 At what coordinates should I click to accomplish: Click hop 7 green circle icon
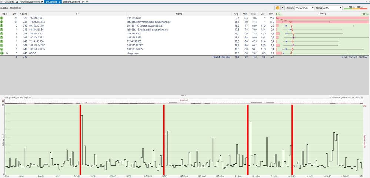coord(1,41)
